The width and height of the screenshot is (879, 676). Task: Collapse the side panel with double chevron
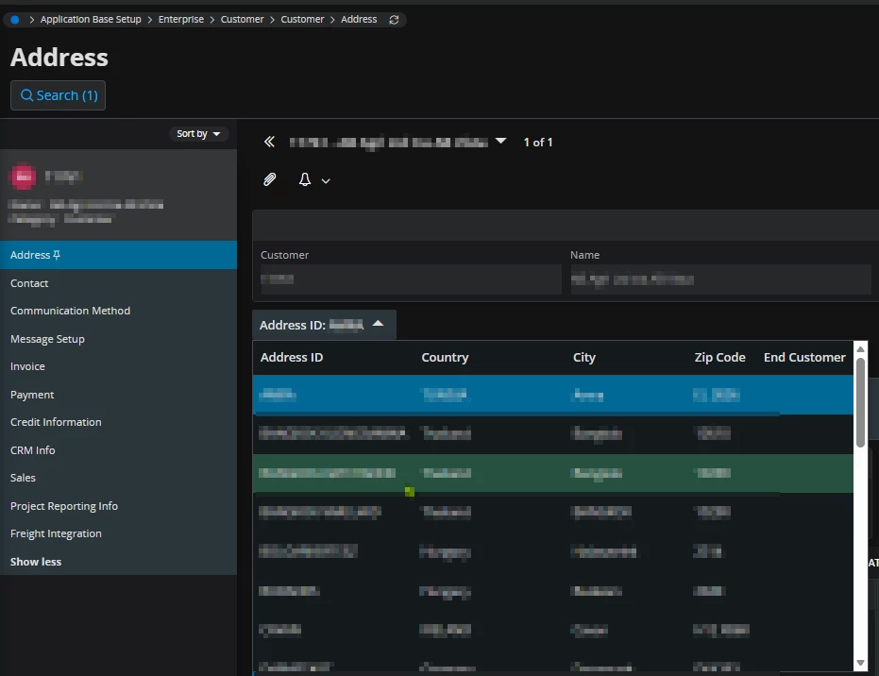[x=270, y=142]
